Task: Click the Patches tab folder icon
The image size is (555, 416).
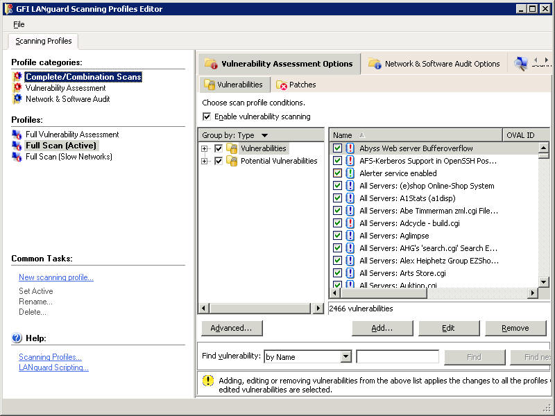Action: (x=282, y=85)
